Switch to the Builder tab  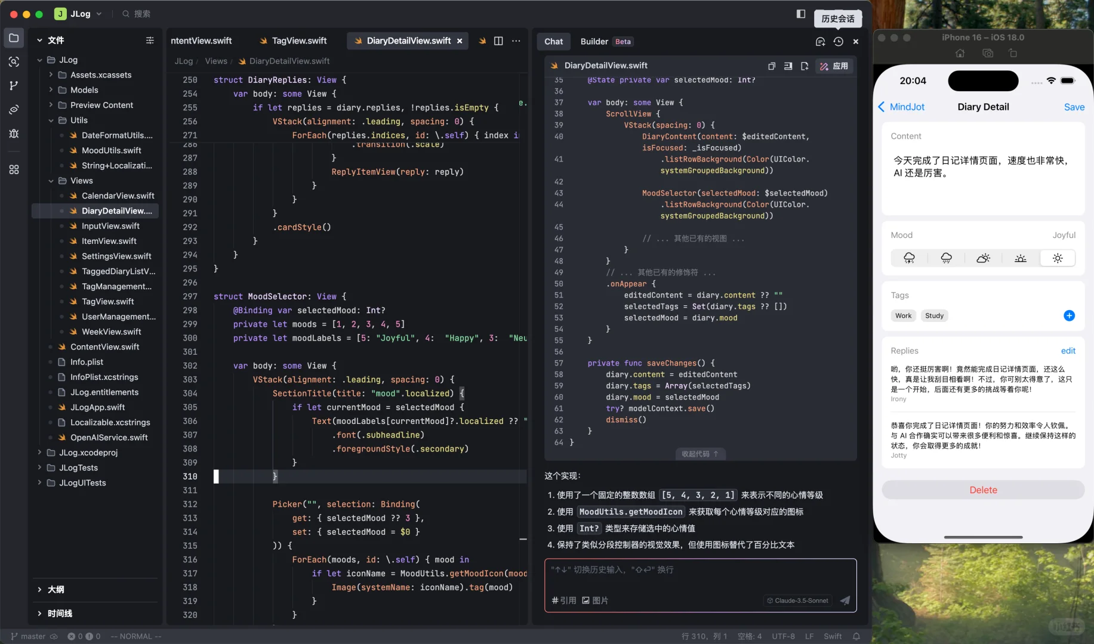coord(605,42)
